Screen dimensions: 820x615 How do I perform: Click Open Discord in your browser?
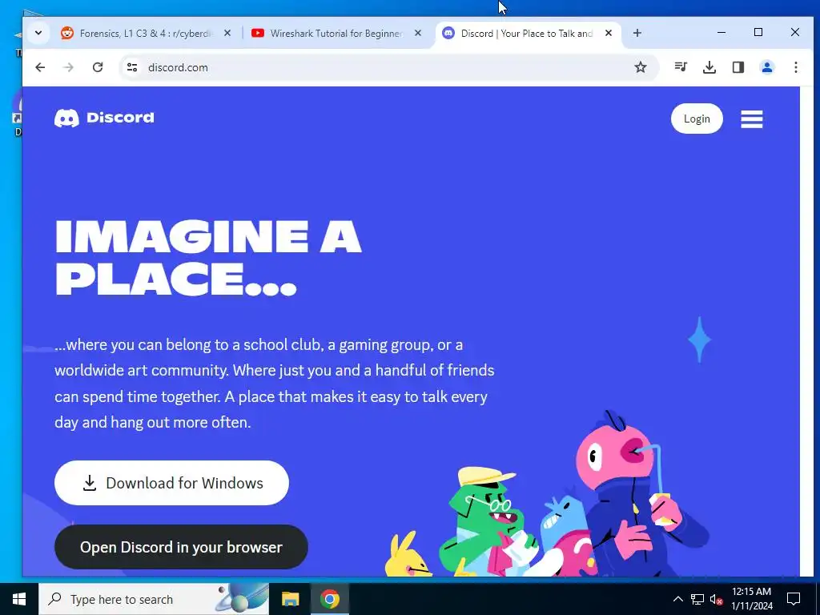(x=181, y=547)
